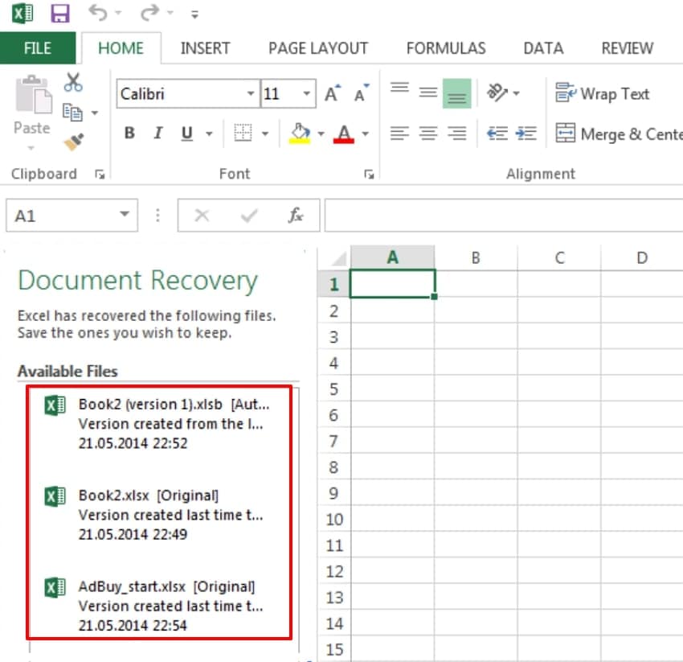Toggle Bold formatting
The image size is (683, 662).
tap(129, 134)
